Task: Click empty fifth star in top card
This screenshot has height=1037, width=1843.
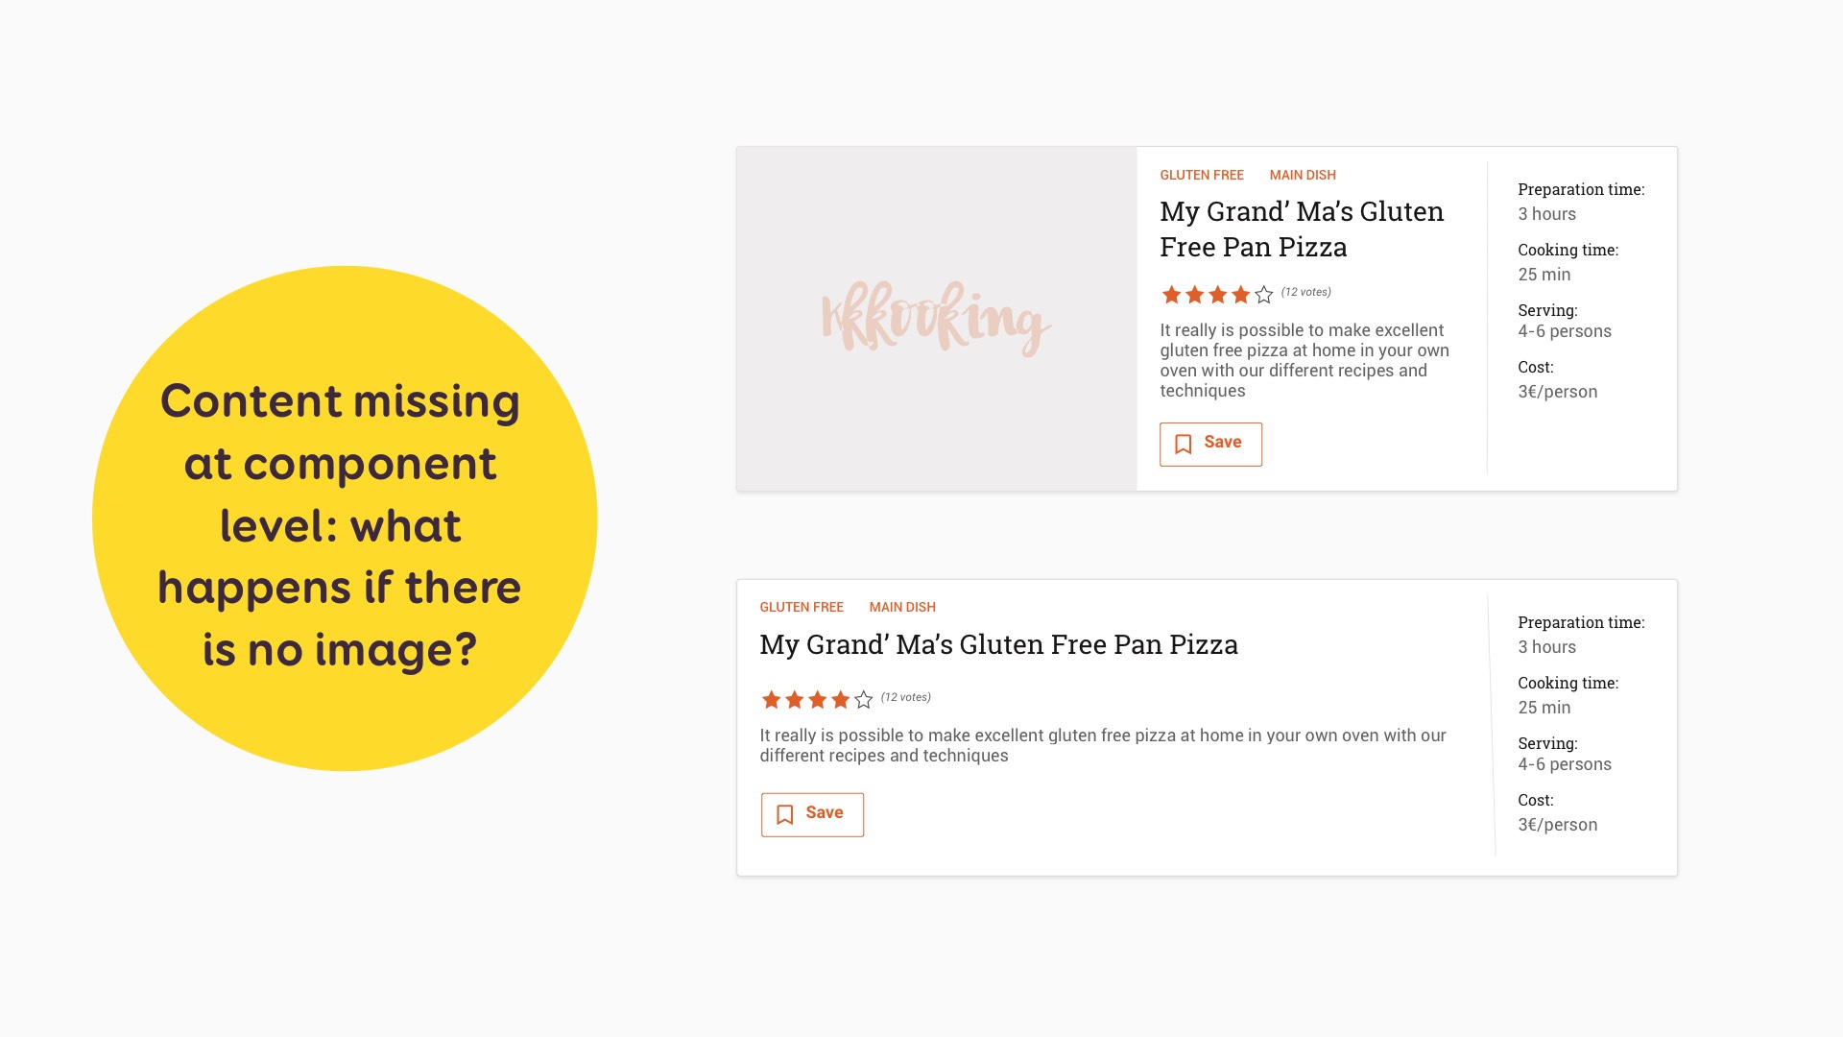Action: pos(1263,295)
